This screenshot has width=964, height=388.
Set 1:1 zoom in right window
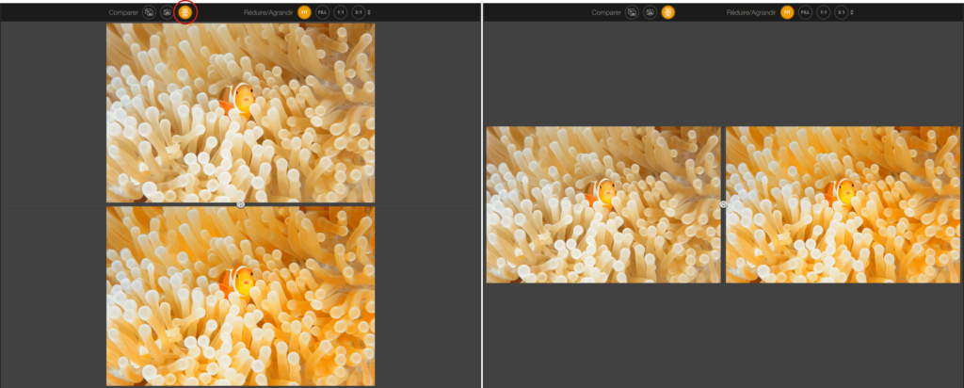pyautogui.click(x=823, y=12)
